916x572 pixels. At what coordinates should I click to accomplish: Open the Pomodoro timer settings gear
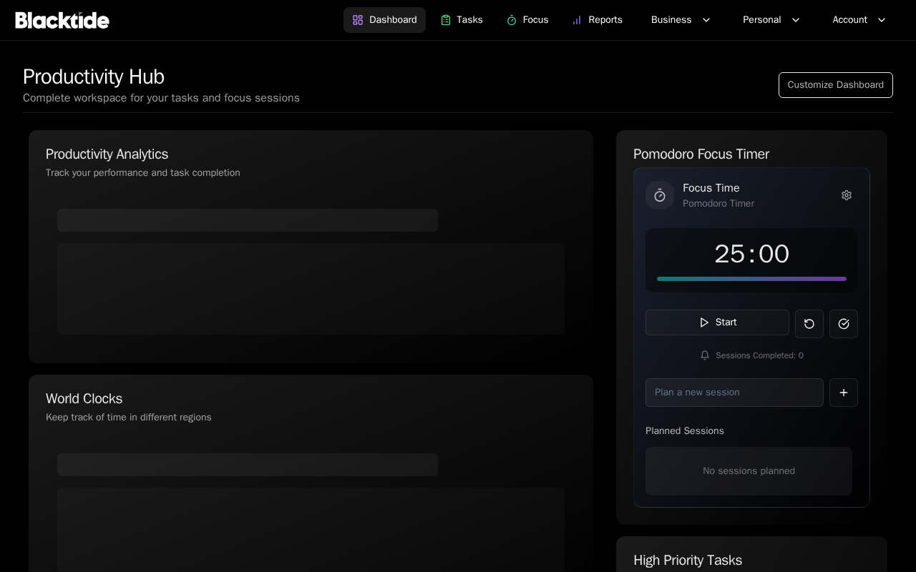pos(847,195)
